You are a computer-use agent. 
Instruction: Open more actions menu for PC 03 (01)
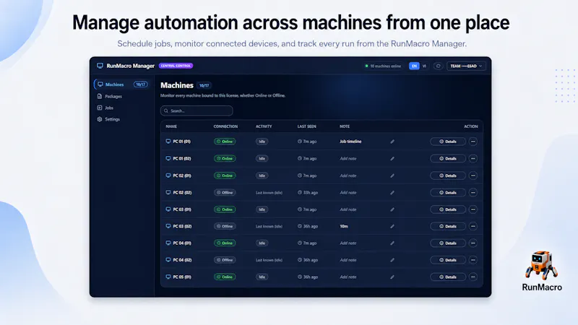(x=473, y=209)
